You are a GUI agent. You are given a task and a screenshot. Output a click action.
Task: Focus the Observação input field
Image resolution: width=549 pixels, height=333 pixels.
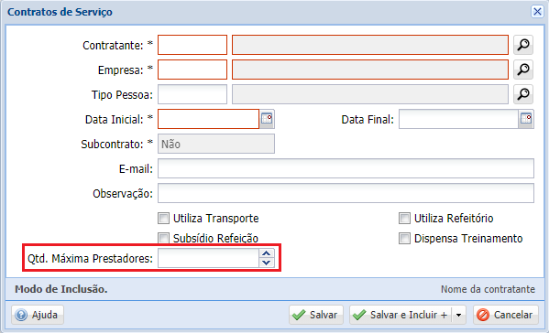pyautogui.click(x=346, y=193)
